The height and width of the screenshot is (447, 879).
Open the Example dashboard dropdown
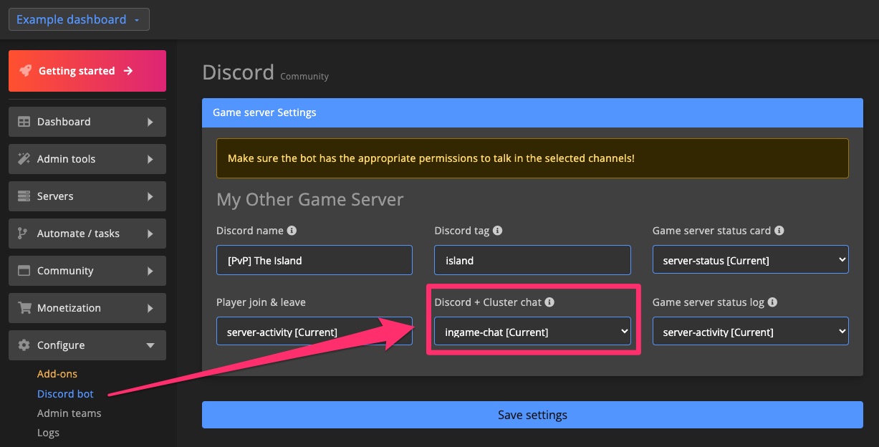coord(79,19)
